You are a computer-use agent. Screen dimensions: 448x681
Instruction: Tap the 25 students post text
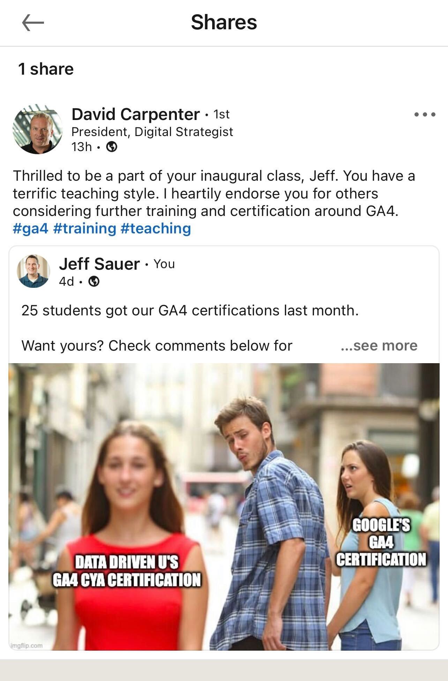coord(190,310)
